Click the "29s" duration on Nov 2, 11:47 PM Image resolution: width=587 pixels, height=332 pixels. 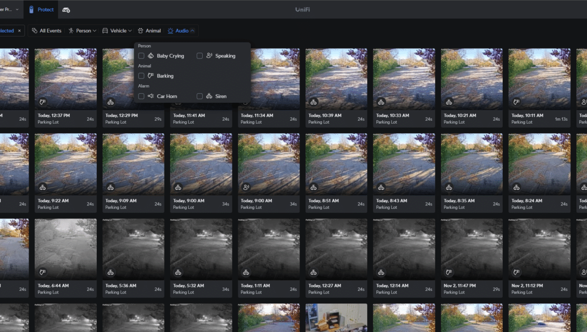click(496, 289)
